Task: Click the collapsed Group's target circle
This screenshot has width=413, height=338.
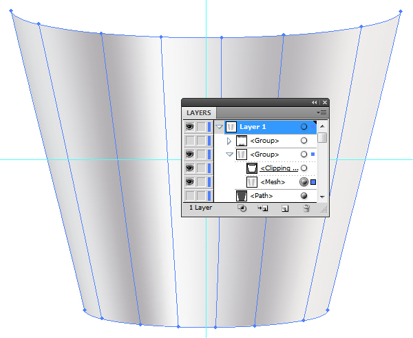Action: click(x=304, y=141)
